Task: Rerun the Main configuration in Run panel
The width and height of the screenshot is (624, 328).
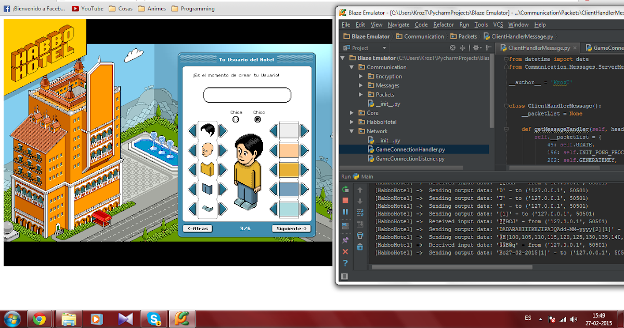Action: point(345,190)
